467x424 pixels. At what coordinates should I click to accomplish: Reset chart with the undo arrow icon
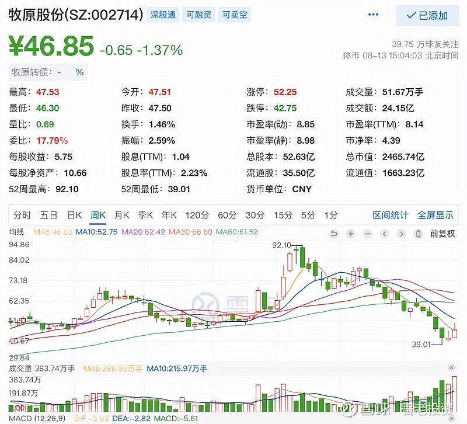click(x=334, y=234)
